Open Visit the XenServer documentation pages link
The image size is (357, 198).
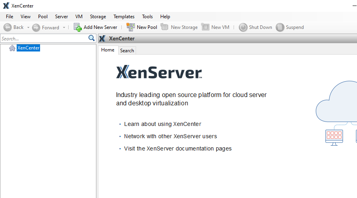[178, 148]
